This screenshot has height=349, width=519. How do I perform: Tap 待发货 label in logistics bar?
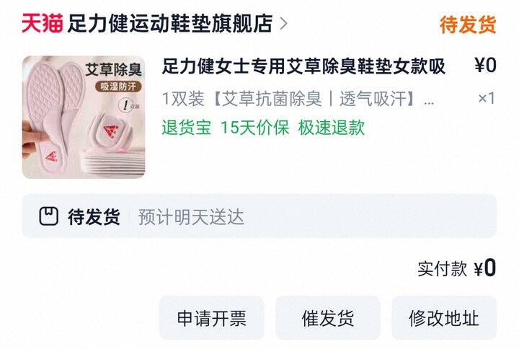(94, 217)
